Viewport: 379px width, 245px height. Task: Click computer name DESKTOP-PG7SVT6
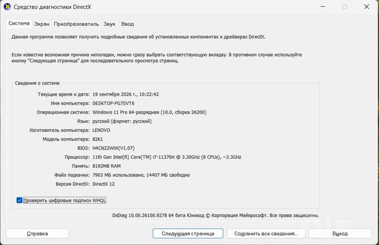[x=113, y=103]
